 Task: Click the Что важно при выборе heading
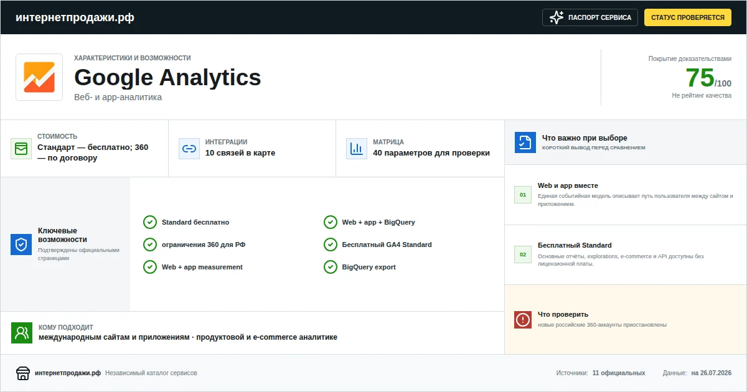585,138
